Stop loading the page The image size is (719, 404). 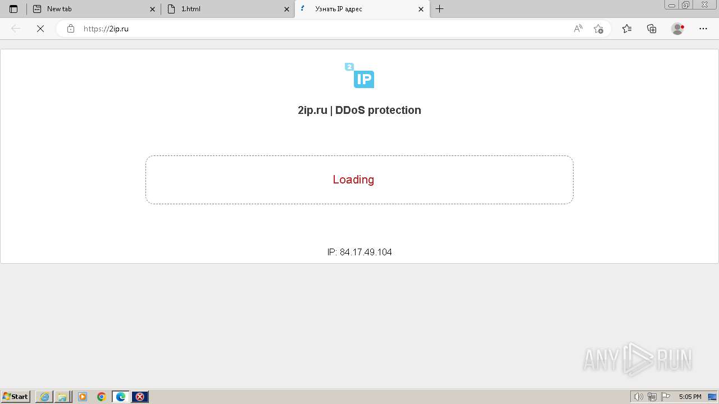click(40, 29)
